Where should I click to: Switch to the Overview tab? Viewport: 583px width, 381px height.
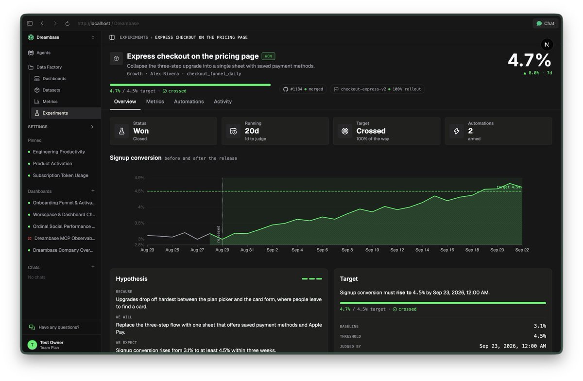[x=125, y=102]
